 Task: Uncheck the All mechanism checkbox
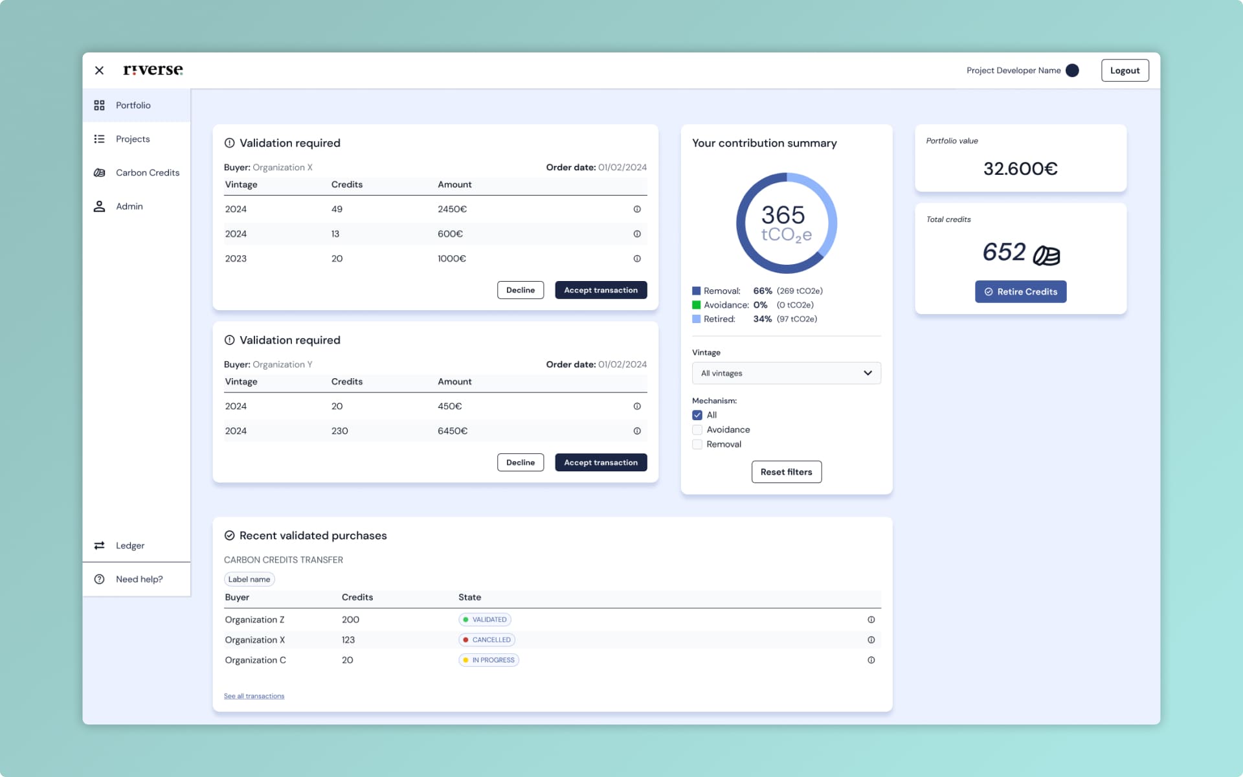pyautogui.click(x=697, y=415)
